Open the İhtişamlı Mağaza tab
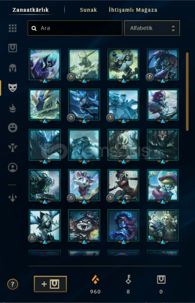The width and height of the screenshot is (195, 303). click(133, 10)
